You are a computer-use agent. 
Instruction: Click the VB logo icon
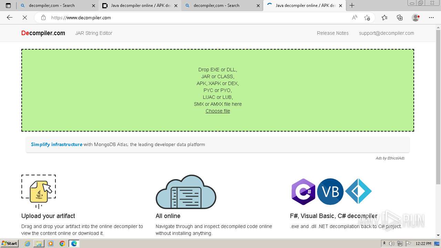[330, 192]
